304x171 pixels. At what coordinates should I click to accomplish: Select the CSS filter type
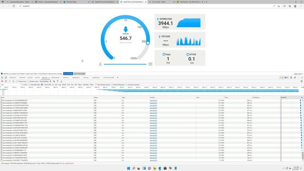[x=56, y=85]
